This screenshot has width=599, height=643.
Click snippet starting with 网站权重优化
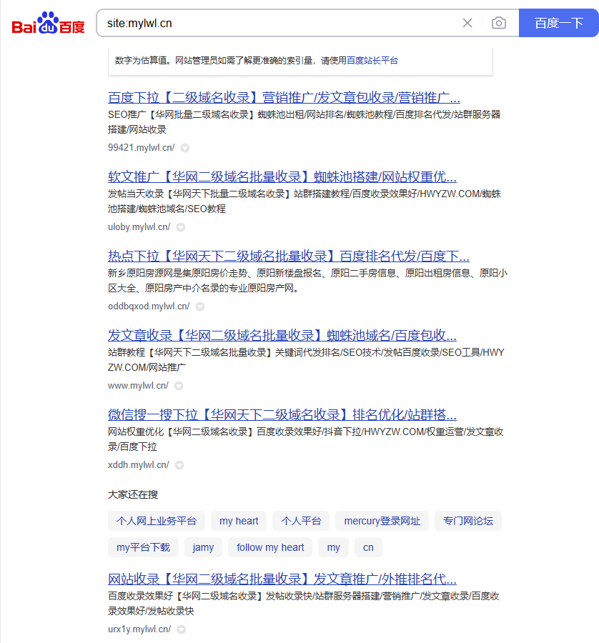[x=306, y=439]
